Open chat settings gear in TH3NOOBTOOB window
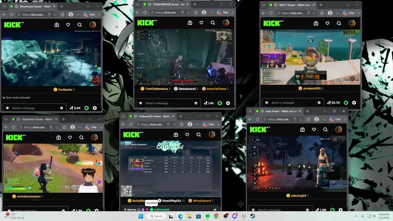 228,103
